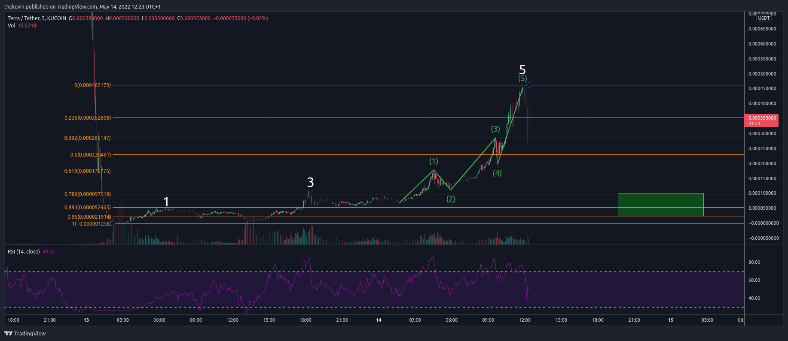Click the open value O0.000388000
This screenshot has width=788, height=341.
(86, 18)
